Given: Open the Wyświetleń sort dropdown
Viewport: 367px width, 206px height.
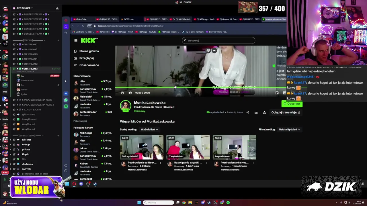Looking at the screenshot, I should coord(149,129).
